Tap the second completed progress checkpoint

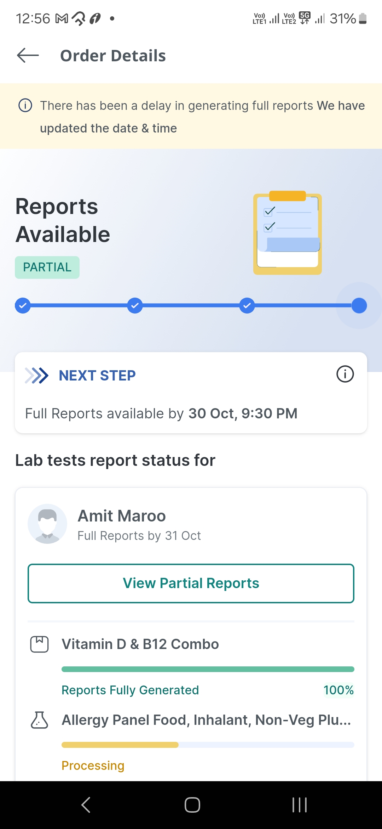tap(135, 305)
